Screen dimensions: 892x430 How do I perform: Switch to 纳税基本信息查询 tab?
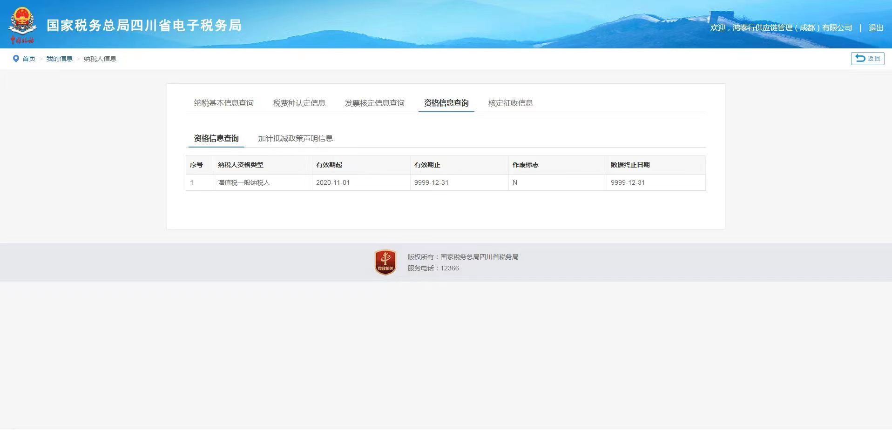[x=223, y=103]
